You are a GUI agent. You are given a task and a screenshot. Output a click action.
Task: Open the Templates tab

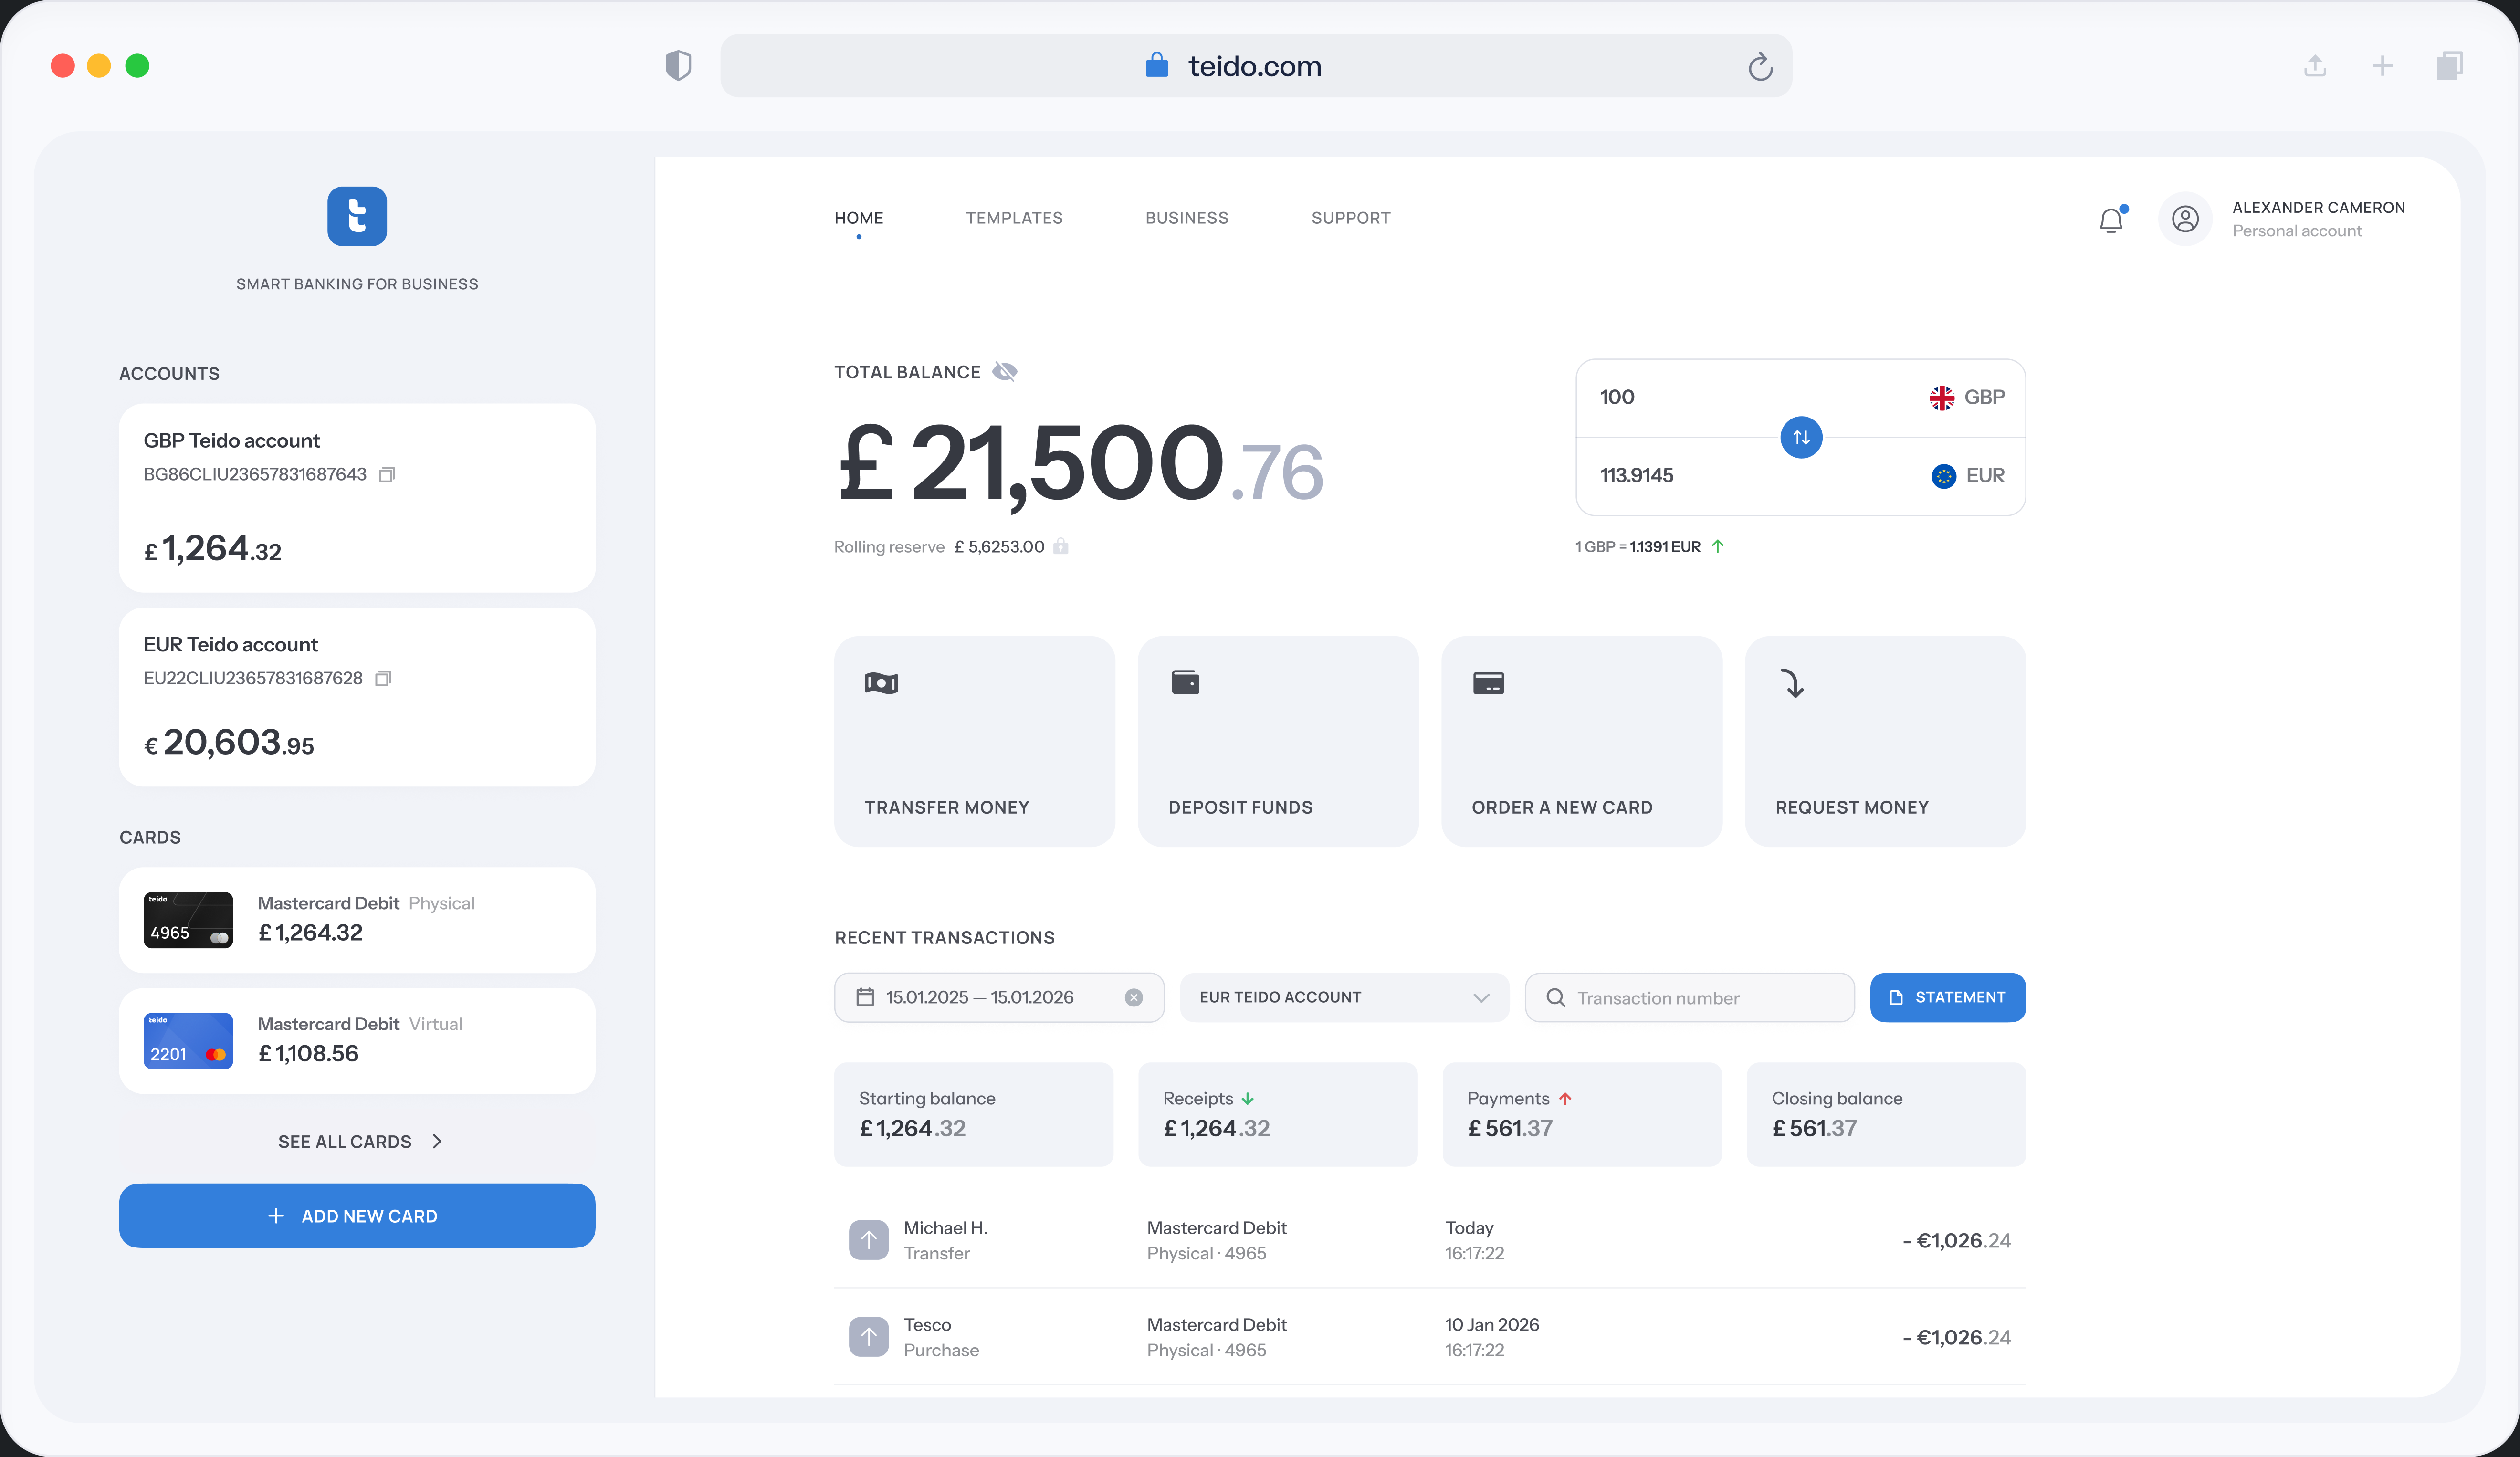(1014, 218)
